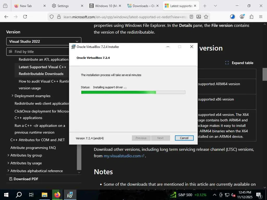267x200 pixels.
Task: Open the Firefox account icon
Action: tap(242, 17)
